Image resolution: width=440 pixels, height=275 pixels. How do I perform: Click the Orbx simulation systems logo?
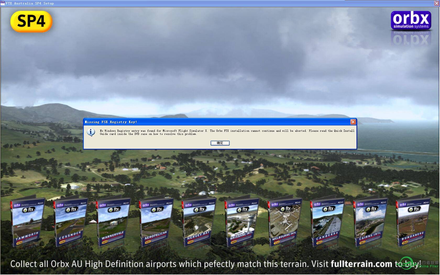pos(411,20)
